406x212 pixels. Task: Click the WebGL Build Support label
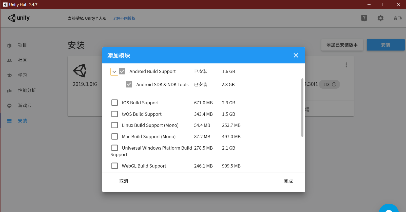(144, 166)
